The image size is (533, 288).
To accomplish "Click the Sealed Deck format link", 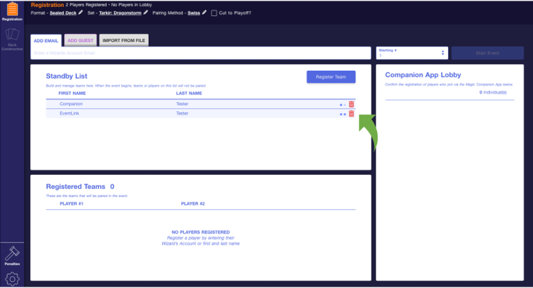I will [63, 13].
